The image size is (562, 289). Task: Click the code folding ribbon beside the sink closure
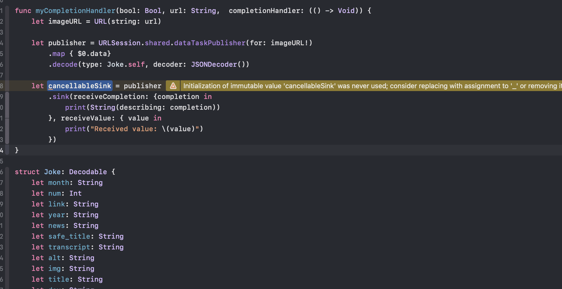click(7, 118)
